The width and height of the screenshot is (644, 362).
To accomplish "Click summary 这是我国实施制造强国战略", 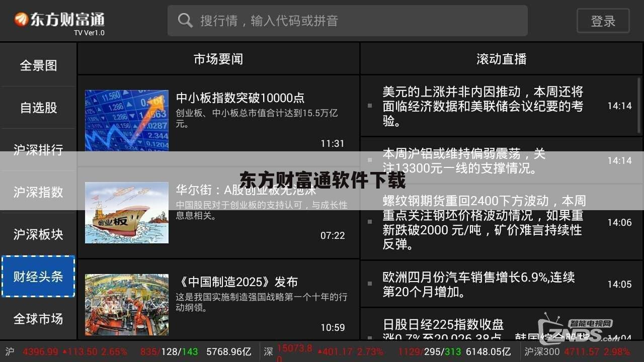I will click(x=261, y=302).
